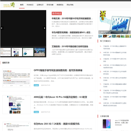Click the yuan-symbol laptop chart banner

click(114, 22)
